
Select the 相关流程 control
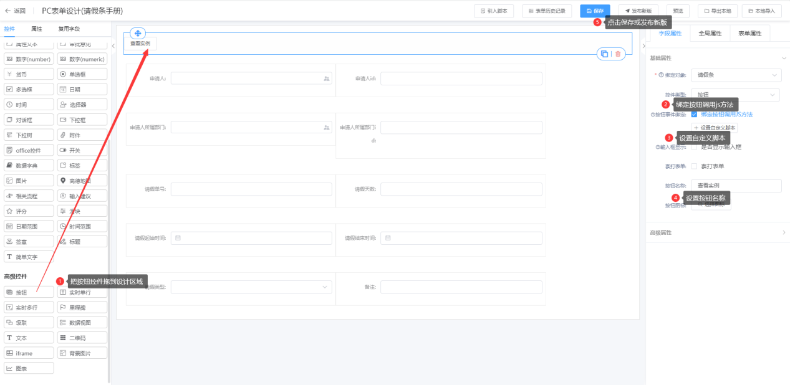29,196
